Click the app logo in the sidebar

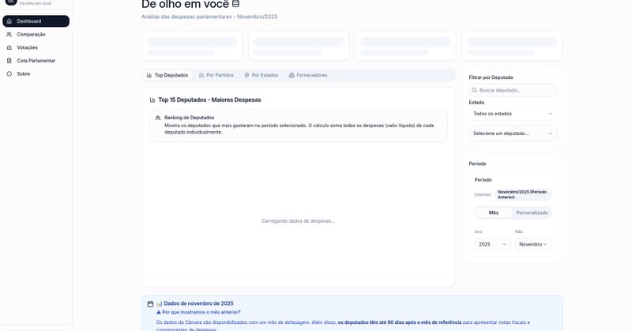click(x=11, y=2)
